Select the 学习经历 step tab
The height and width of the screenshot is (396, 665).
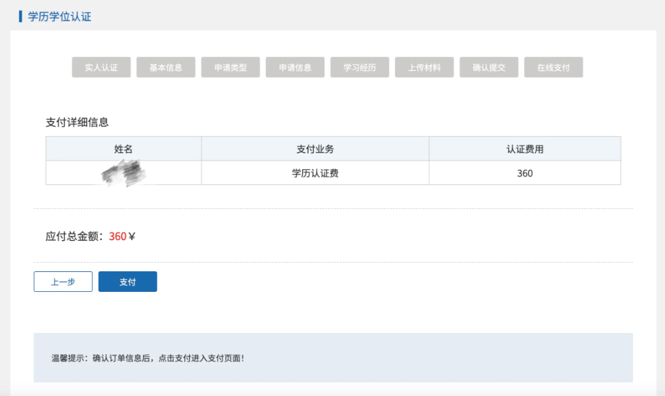359,67
